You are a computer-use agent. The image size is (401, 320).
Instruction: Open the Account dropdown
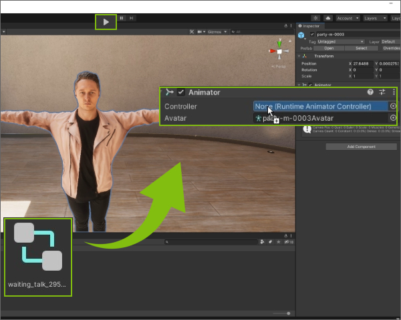point(348,19)
